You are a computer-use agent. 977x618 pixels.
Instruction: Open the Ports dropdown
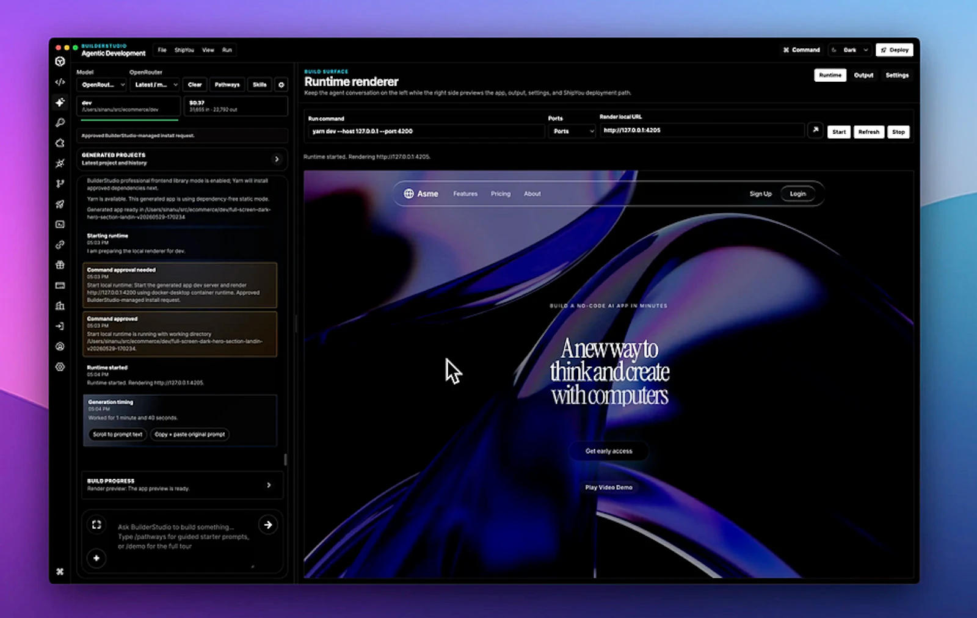(x=572, y=131)
